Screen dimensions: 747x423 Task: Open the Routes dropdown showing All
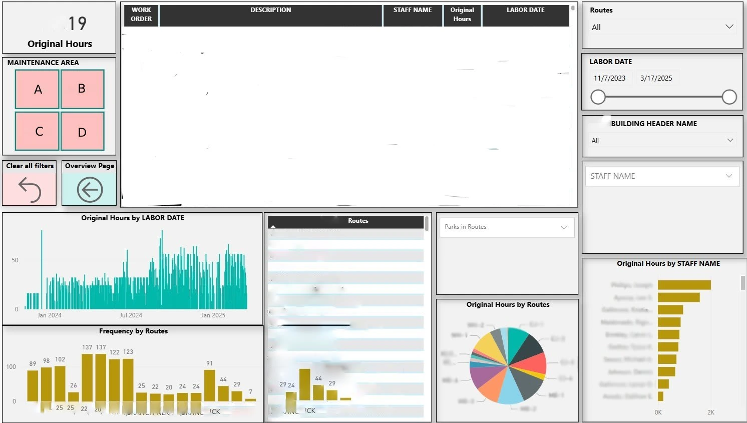pos(662,27)
